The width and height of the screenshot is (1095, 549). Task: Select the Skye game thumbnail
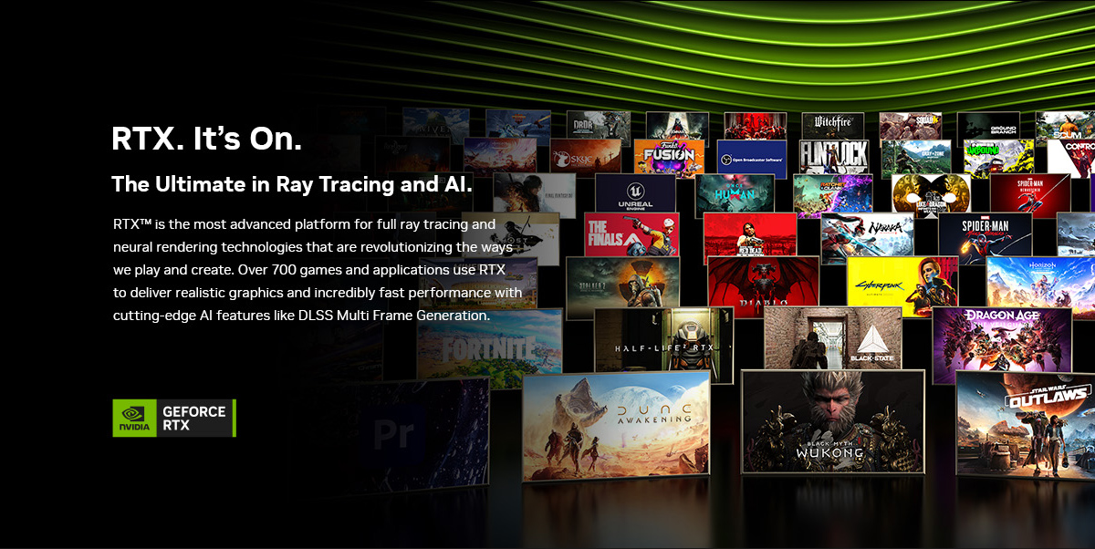point(586,157)
